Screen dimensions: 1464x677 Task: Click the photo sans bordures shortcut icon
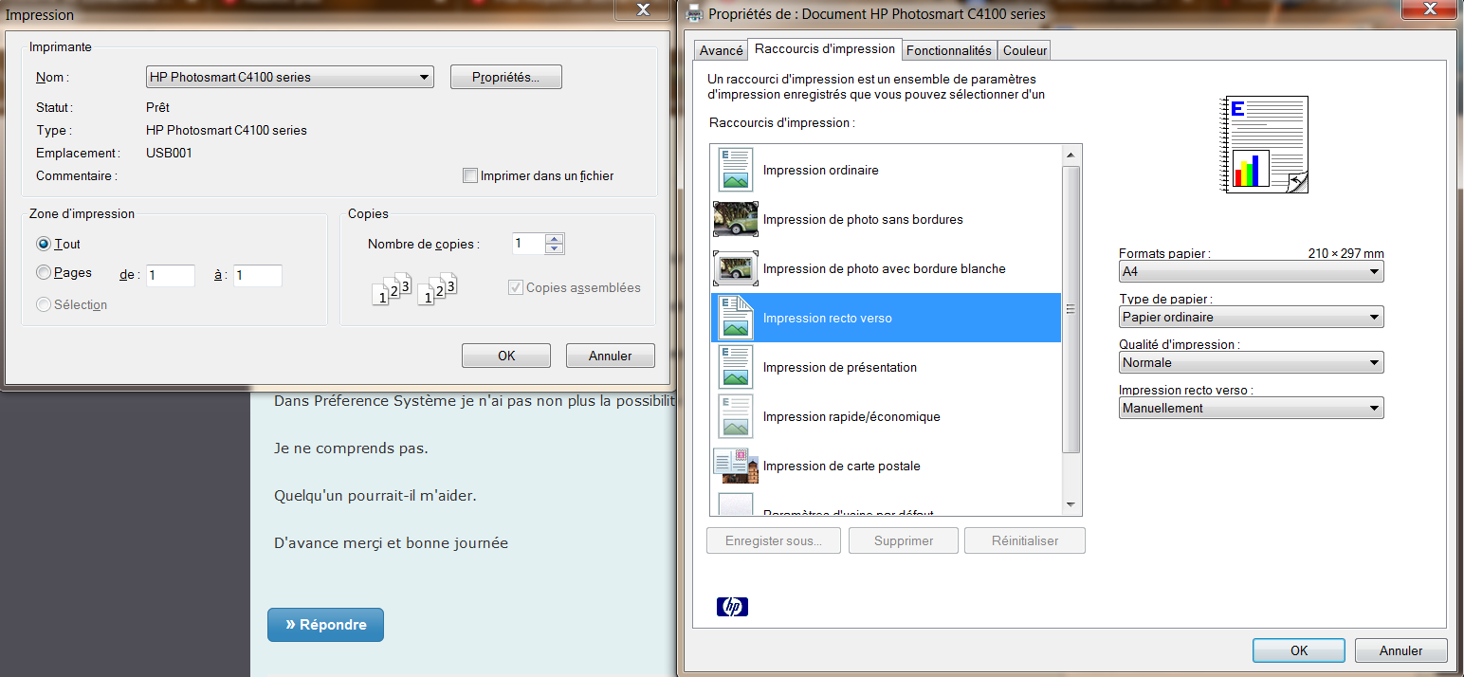tap(736, 219)
